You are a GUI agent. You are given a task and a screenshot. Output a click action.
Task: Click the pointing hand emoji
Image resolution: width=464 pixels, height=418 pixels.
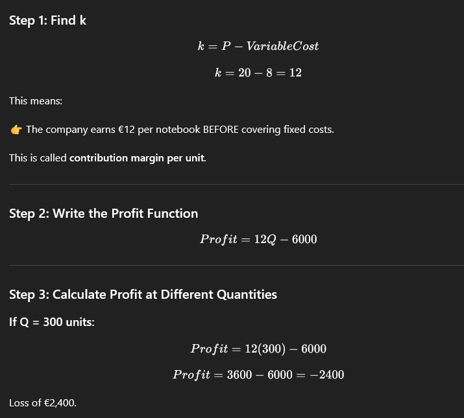[16, 130]
